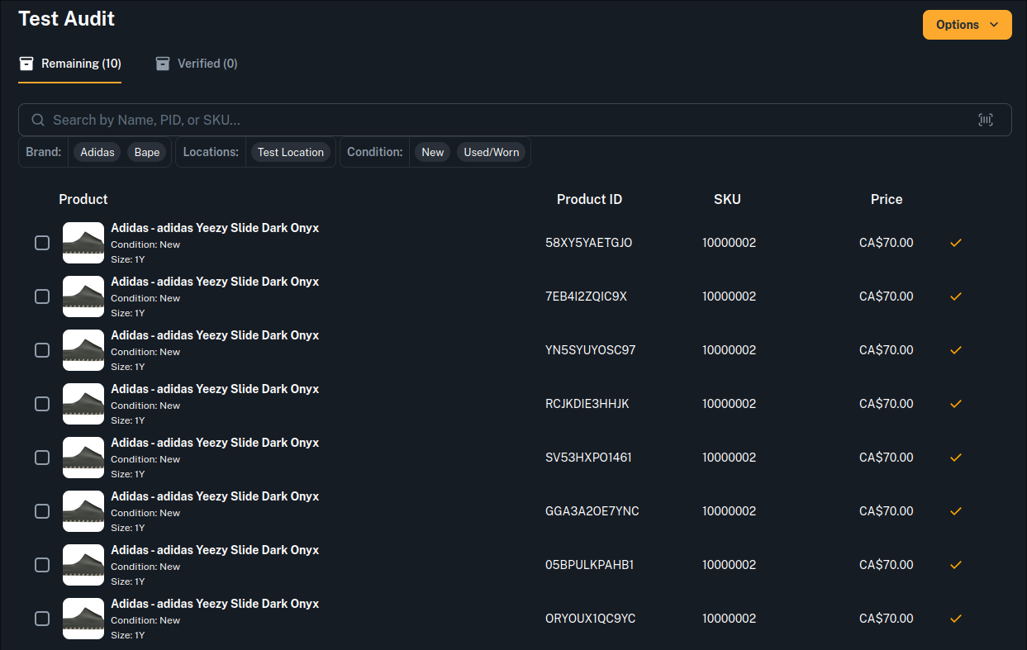Check the box for product SV53HXPO1461
The image size is (1027, 650).
pos(42,458)
